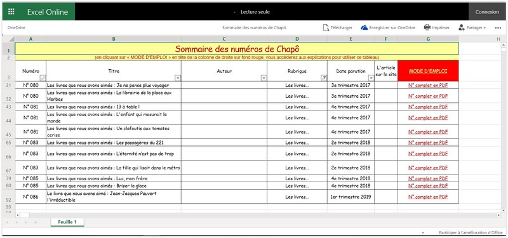Open the Date parution filter dropdown
508x238 pixels.
[x=371, y=77]
